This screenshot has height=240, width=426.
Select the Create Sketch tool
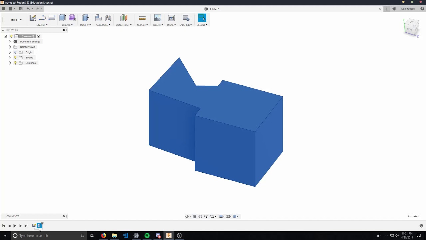(x=33, y=18)
